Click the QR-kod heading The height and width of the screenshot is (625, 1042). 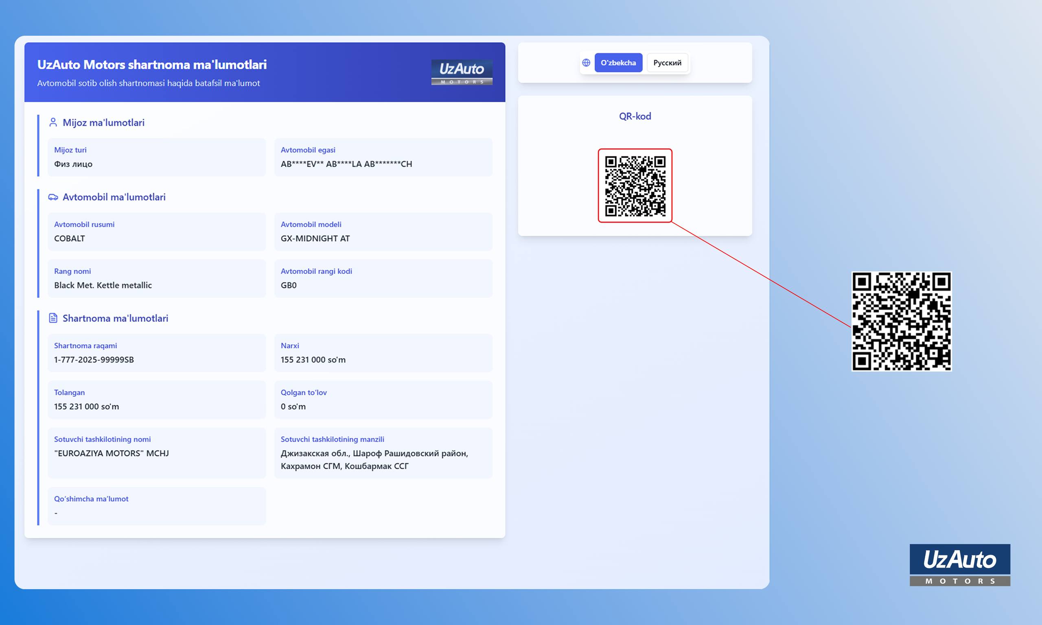pos(635,116)
